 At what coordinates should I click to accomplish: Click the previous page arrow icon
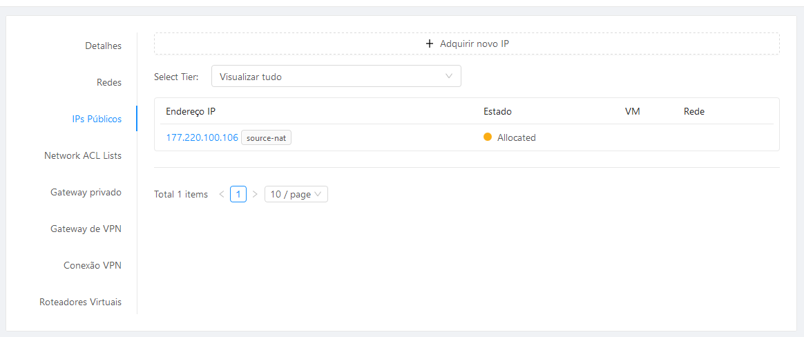pos(222,195)
